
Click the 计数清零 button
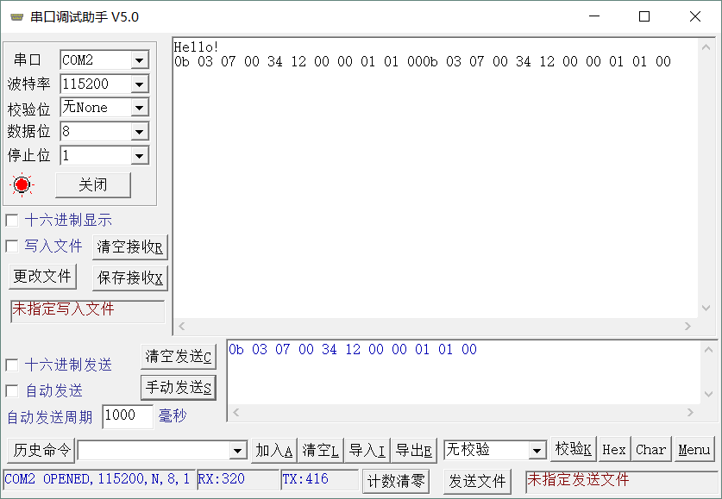tap(396, 481)
